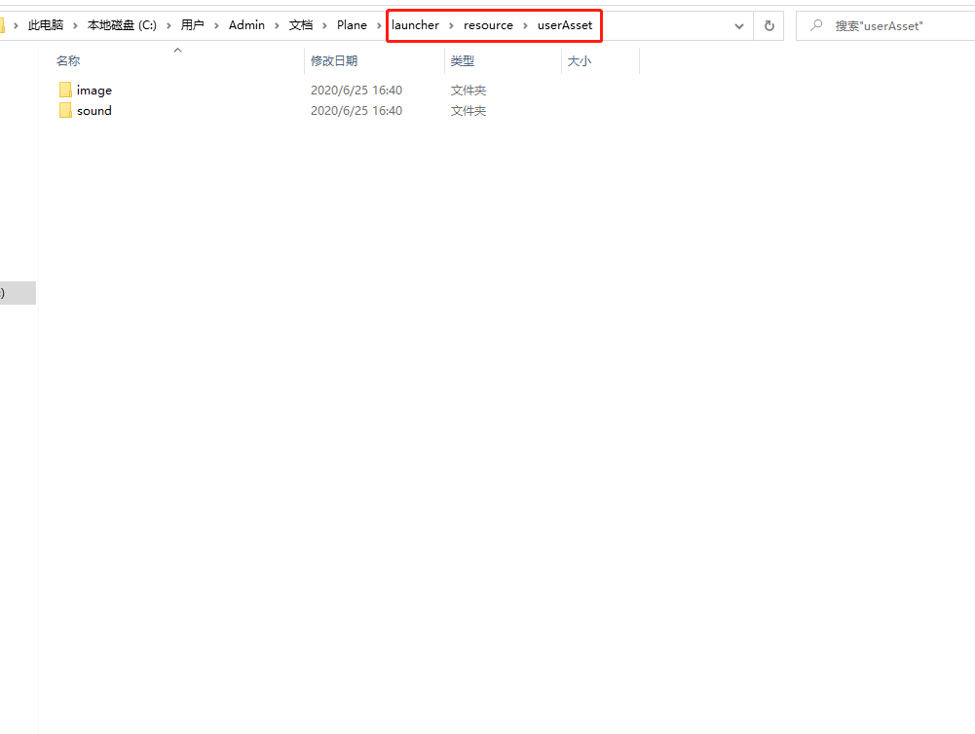The image size is (975, 734).
Task: Click the search magnifier icon
Action: (x=816, y=25)
